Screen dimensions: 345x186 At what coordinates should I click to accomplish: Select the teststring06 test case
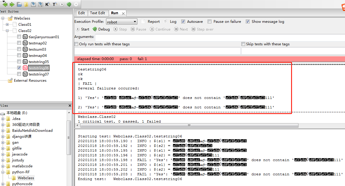pyautogui.click(x=39, y=68)
